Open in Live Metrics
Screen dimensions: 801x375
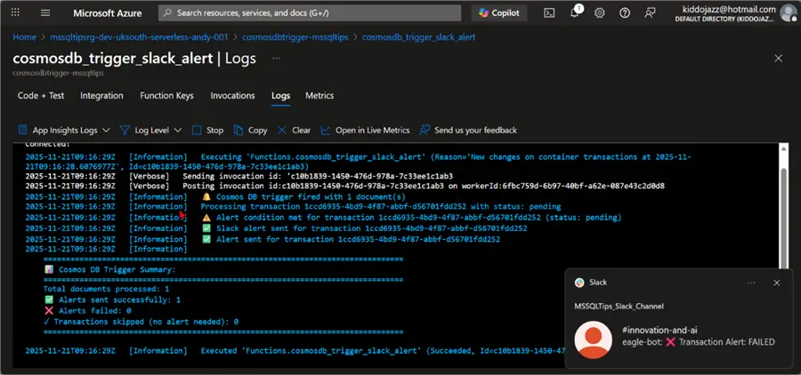pyautogui.click(x=365, y=130)
